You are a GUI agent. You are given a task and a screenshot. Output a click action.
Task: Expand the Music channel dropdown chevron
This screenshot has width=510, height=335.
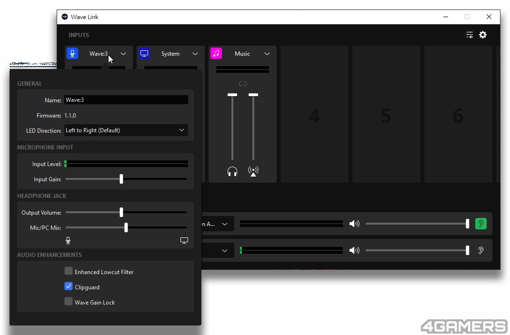tap(267, 54)
